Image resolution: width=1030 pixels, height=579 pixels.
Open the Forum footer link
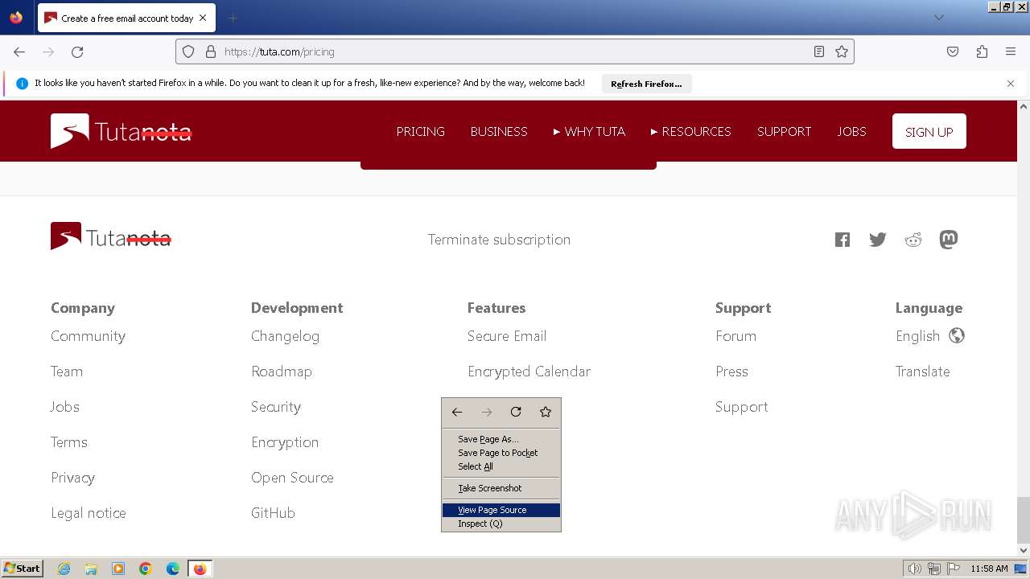(735, 336)
